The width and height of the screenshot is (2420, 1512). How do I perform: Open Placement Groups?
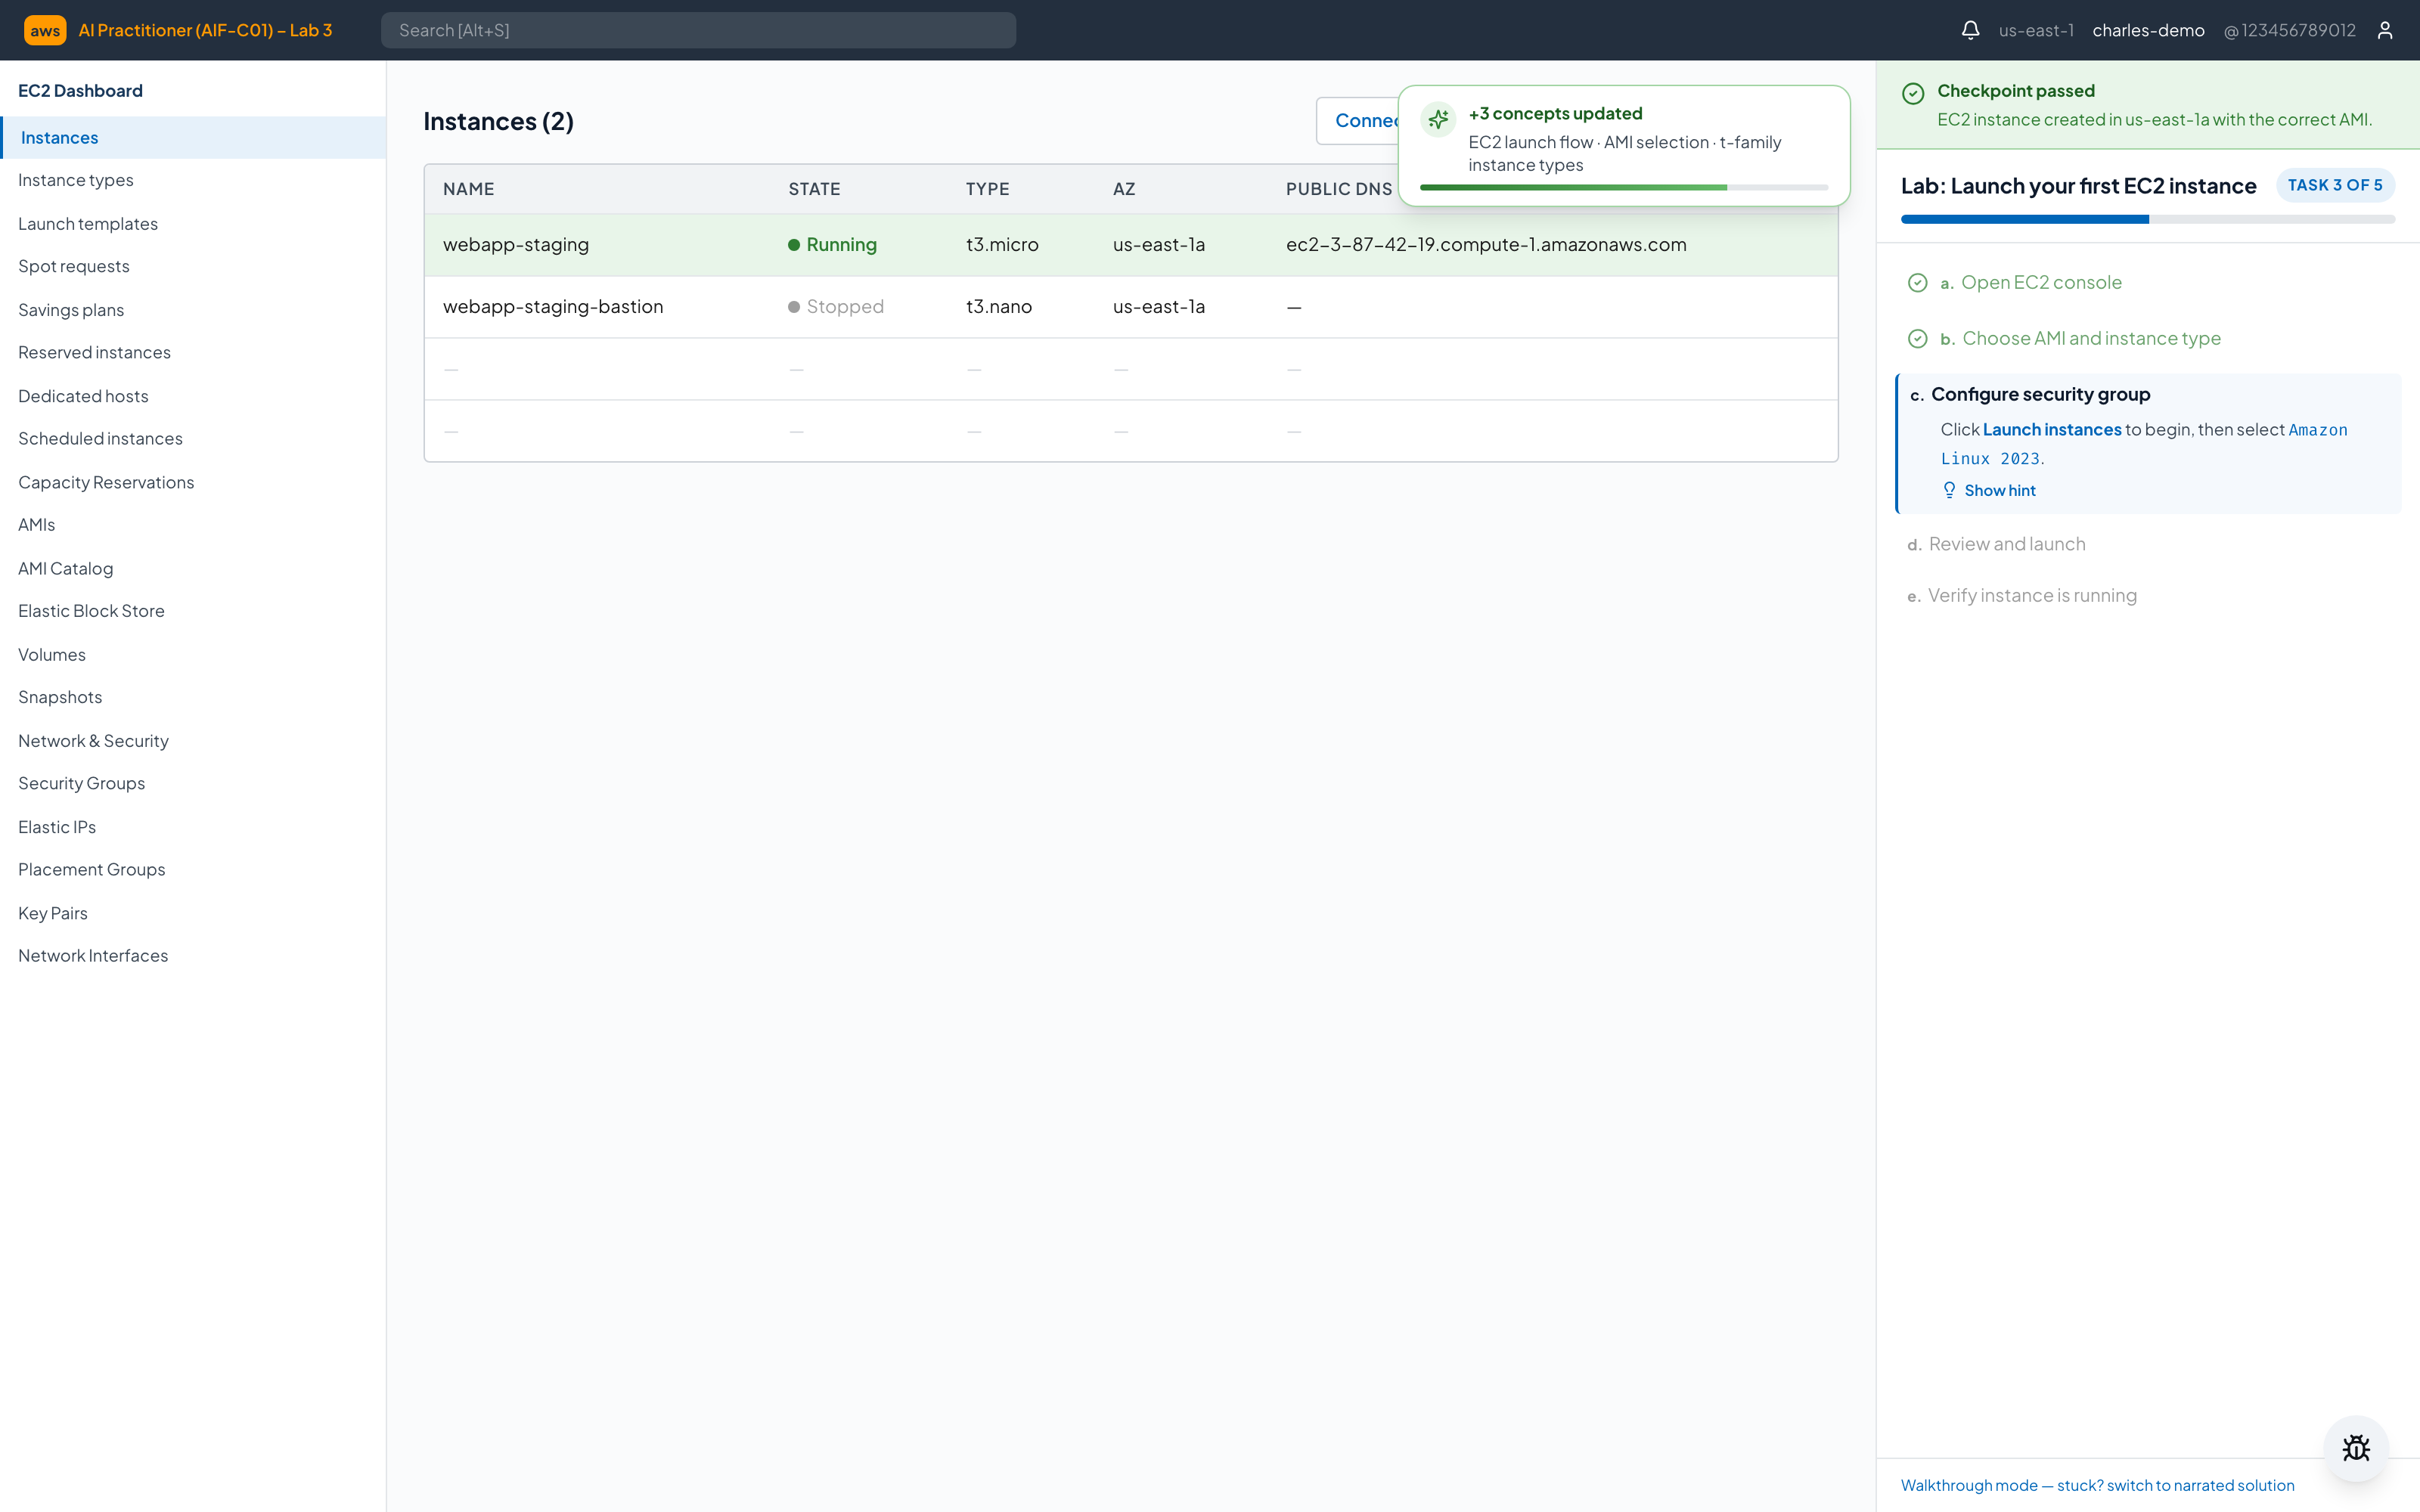tap(92, 869)
